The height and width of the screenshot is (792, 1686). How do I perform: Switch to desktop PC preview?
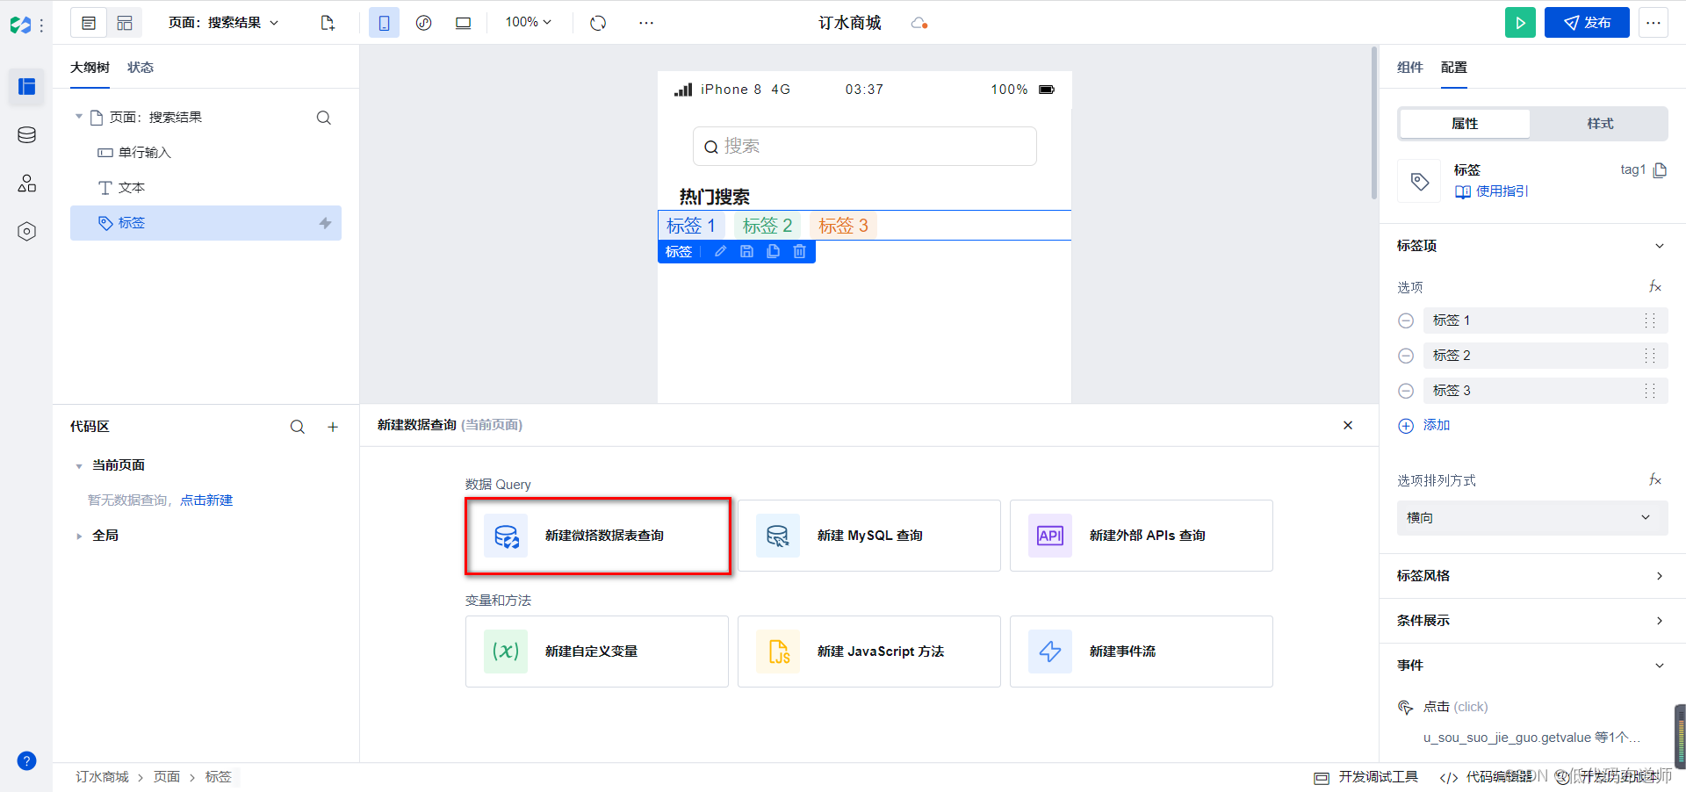tap(463, 23)
